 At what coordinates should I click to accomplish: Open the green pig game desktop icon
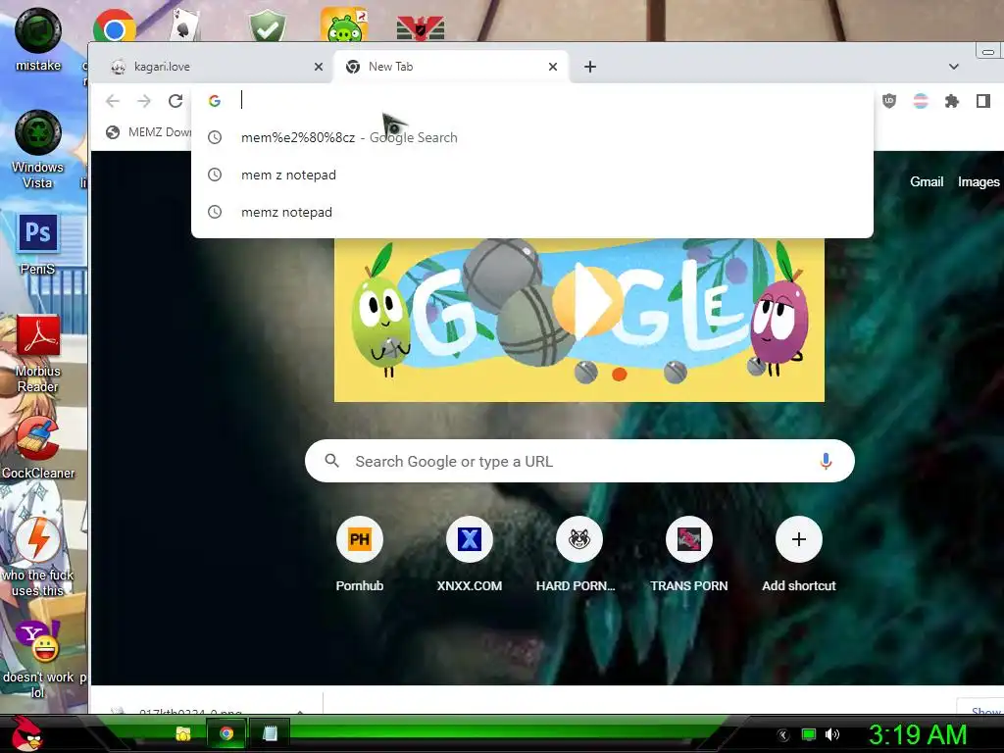tap(344, 25)
